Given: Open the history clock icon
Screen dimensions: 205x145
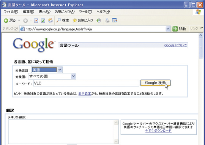Looking at the screenshot, I should pos(99,21).
